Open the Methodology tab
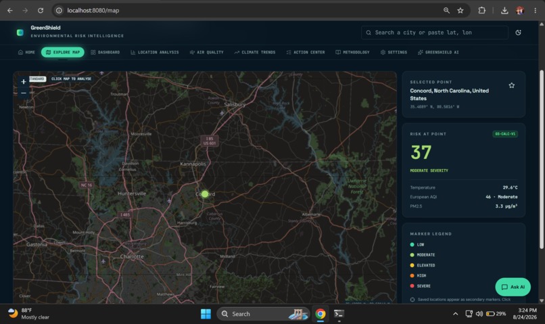545x324 pixels. tap(352, 52)
